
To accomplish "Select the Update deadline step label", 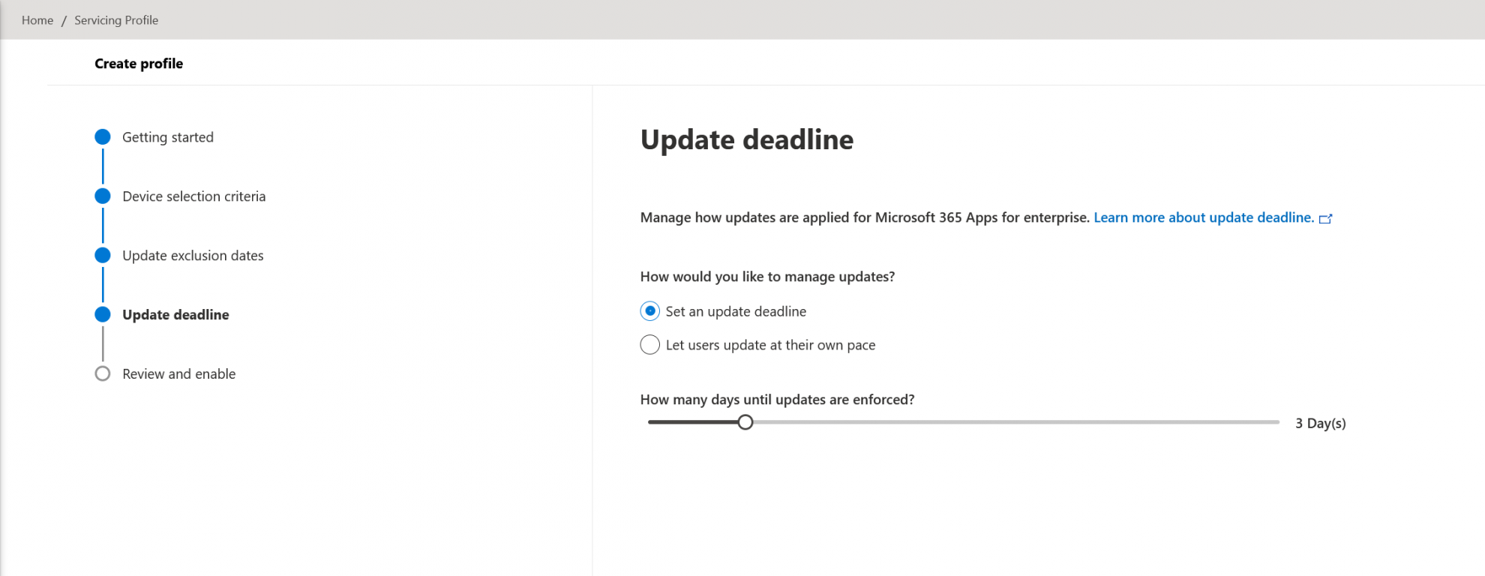I will (175, 314).
